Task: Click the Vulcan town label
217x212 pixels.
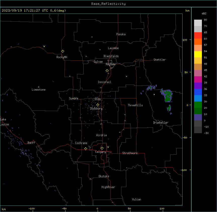Action: 137,199
